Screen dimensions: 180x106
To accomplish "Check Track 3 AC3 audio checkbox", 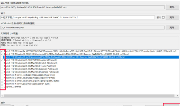I will 3,57.
